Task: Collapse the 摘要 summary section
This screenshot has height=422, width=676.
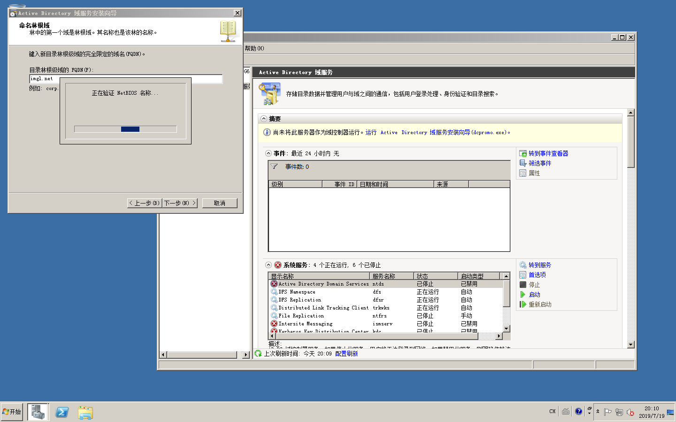Action: point(264,119)
